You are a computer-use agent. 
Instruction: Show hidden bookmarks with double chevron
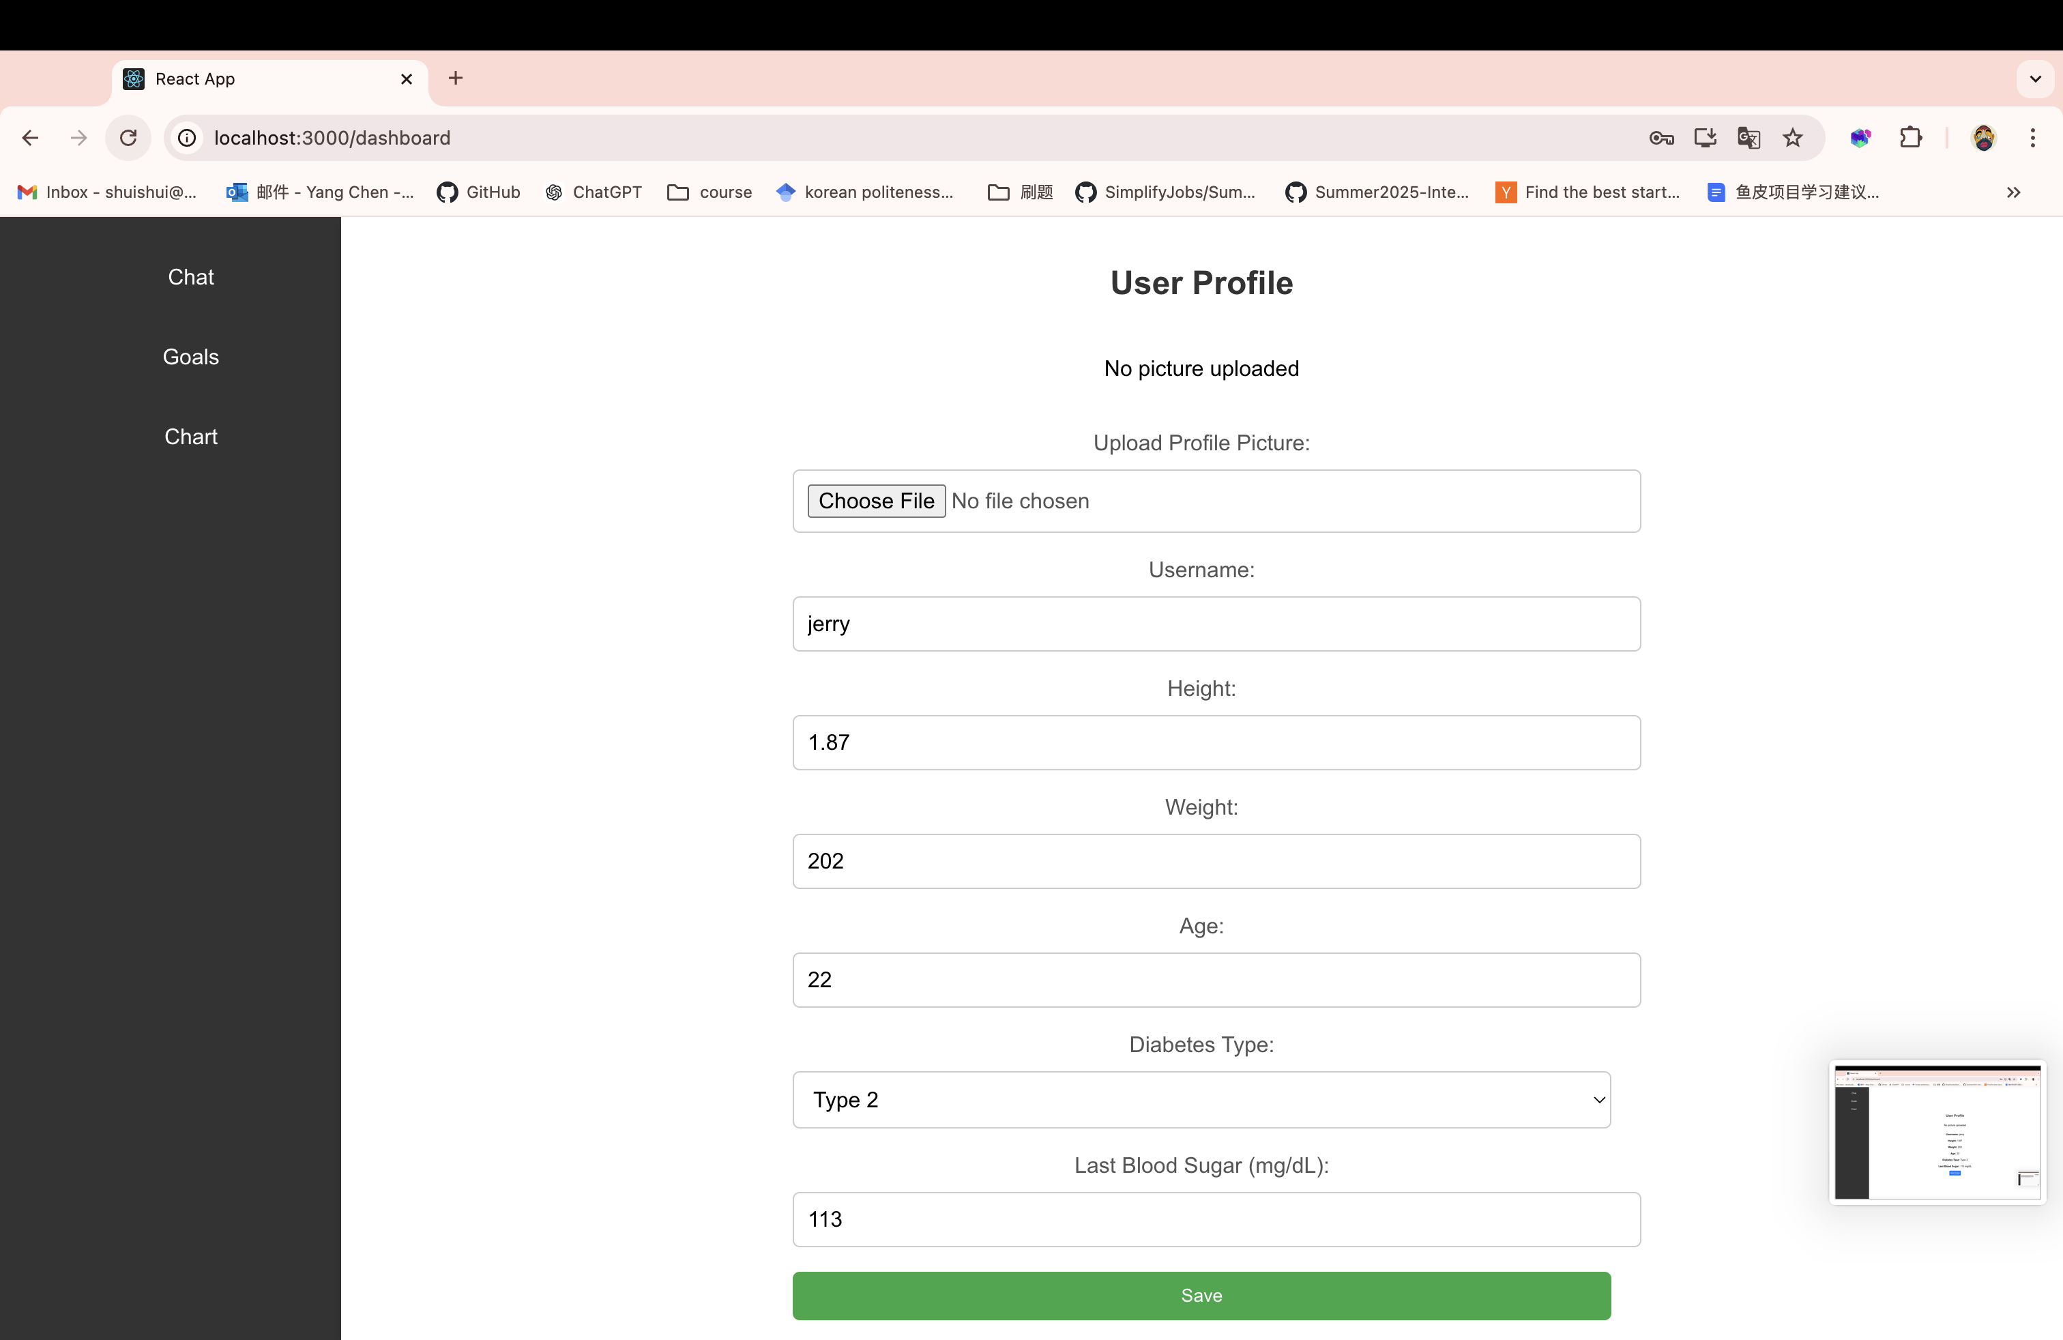[2013, 192]
